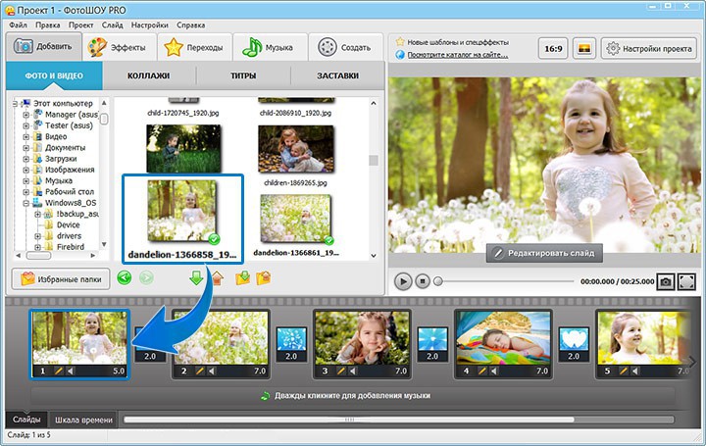Open the Правка menu
This screenshot has width=706, height=446.
[x=48, y=25]
